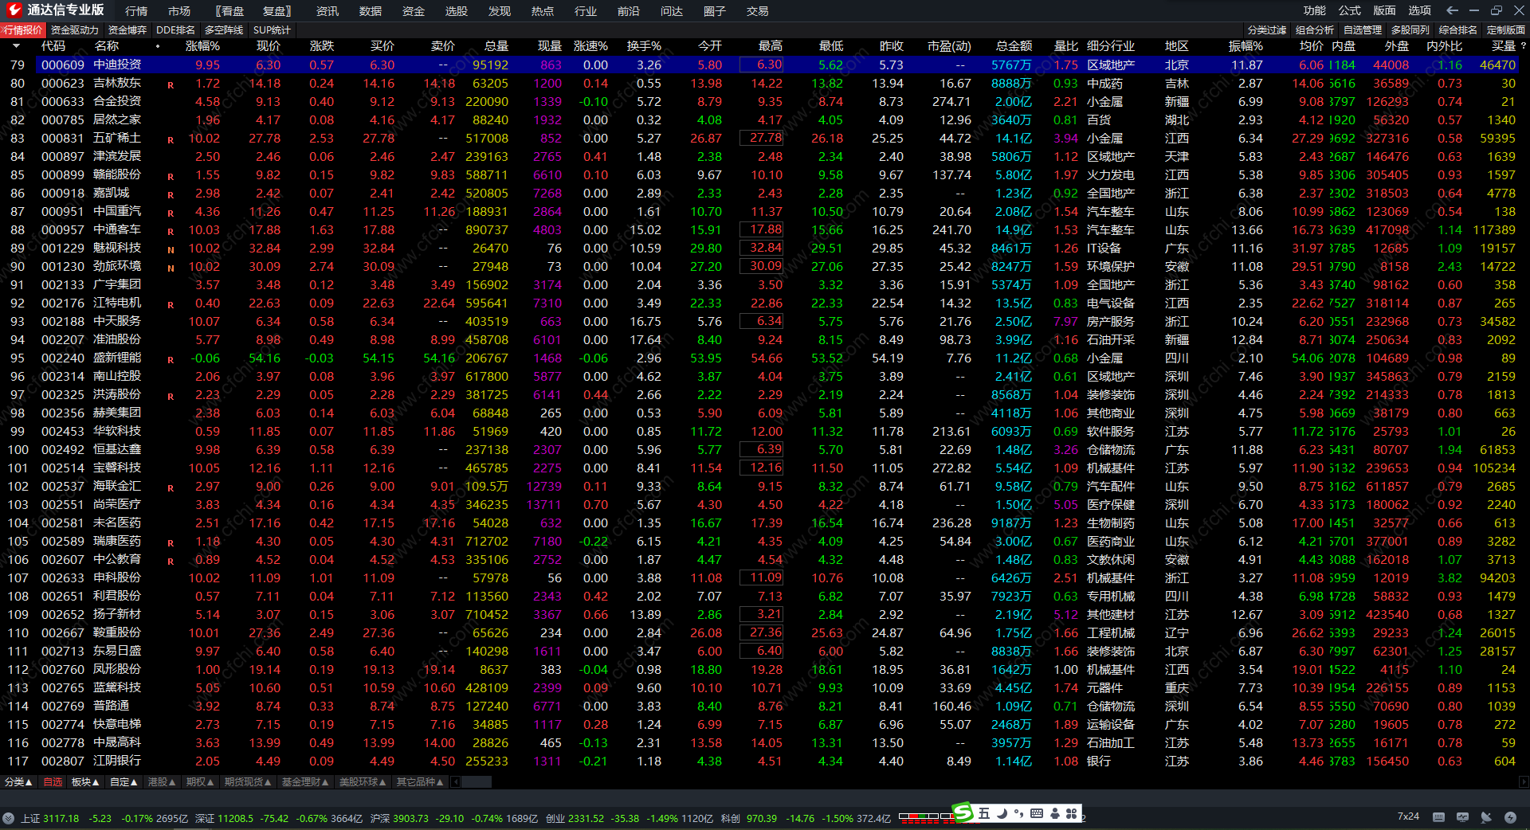1530x830 pixels.
Task: Expand the 其它品种 other varieties popup tab
Action: pos(420,782)
